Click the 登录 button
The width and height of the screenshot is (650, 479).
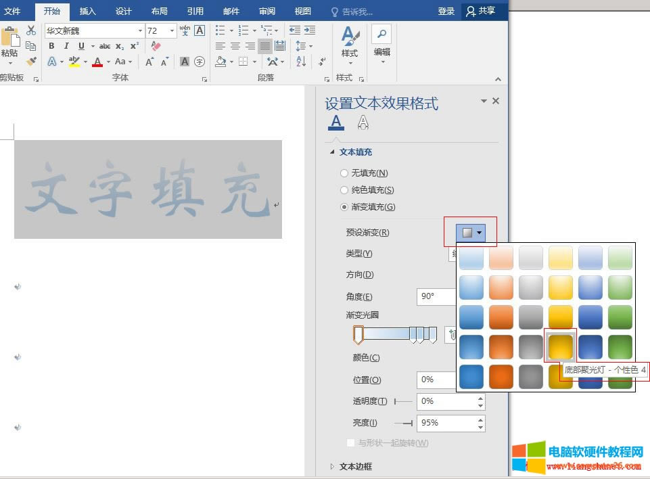click(x=446, y=11)
